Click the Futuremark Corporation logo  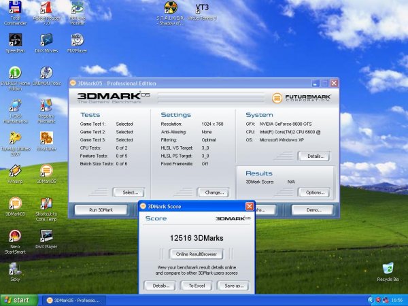click(x=301, y=98)
